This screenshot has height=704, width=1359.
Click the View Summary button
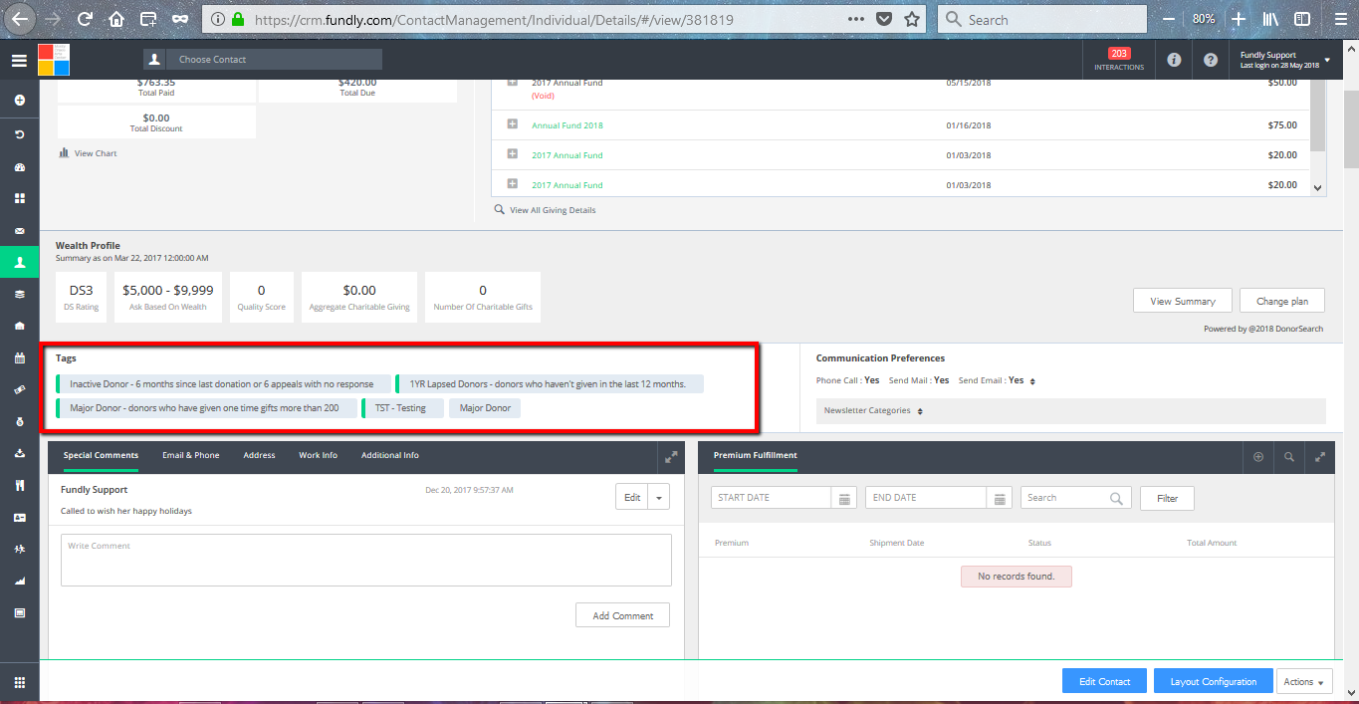point(1183,301)
